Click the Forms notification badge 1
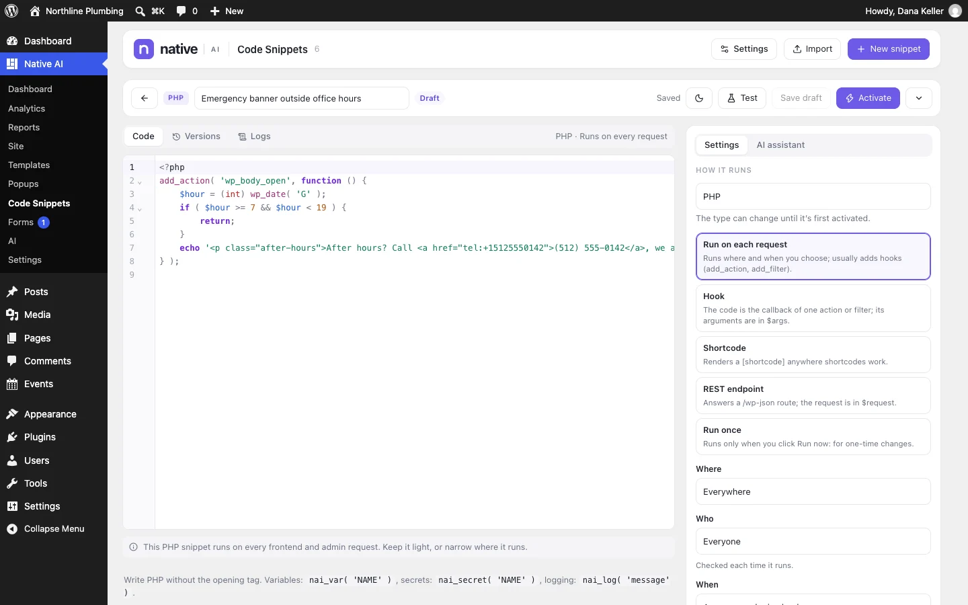Screen dimensions: 968x605 click(44, 223)
